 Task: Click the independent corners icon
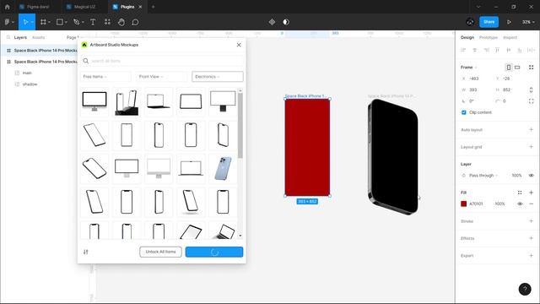click(531, 101)
